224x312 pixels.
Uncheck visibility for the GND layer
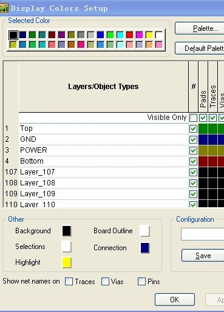[193, 139]
